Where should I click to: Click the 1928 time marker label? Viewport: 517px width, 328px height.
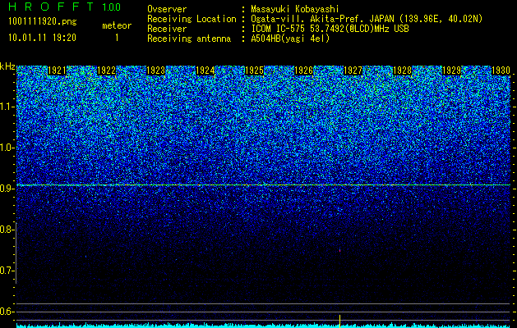pos(402,71)
